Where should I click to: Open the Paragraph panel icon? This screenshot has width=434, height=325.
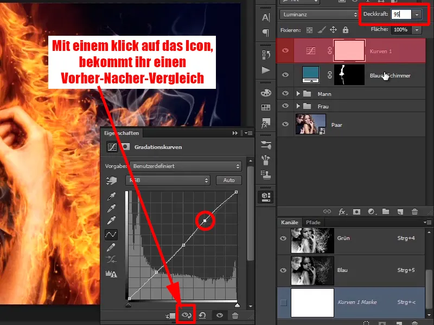(x=266, y=32)
